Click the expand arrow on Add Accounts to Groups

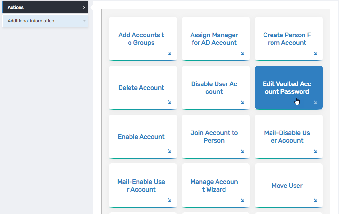tap(170, 54)
